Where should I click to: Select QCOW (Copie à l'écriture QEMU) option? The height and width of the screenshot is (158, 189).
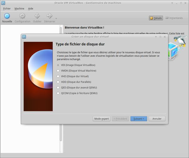(x=77, y=93)
